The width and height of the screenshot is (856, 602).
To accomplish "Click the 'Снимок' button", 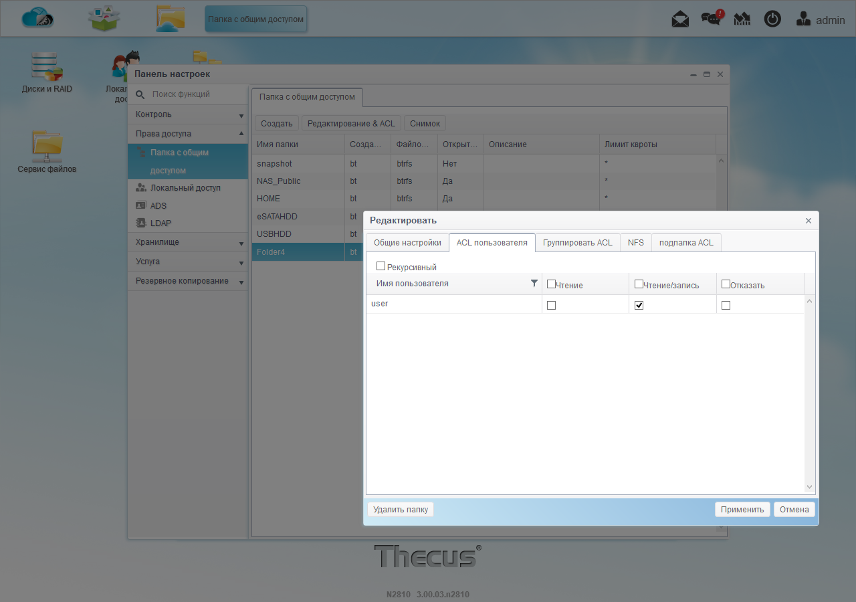I will pos(425,124).
